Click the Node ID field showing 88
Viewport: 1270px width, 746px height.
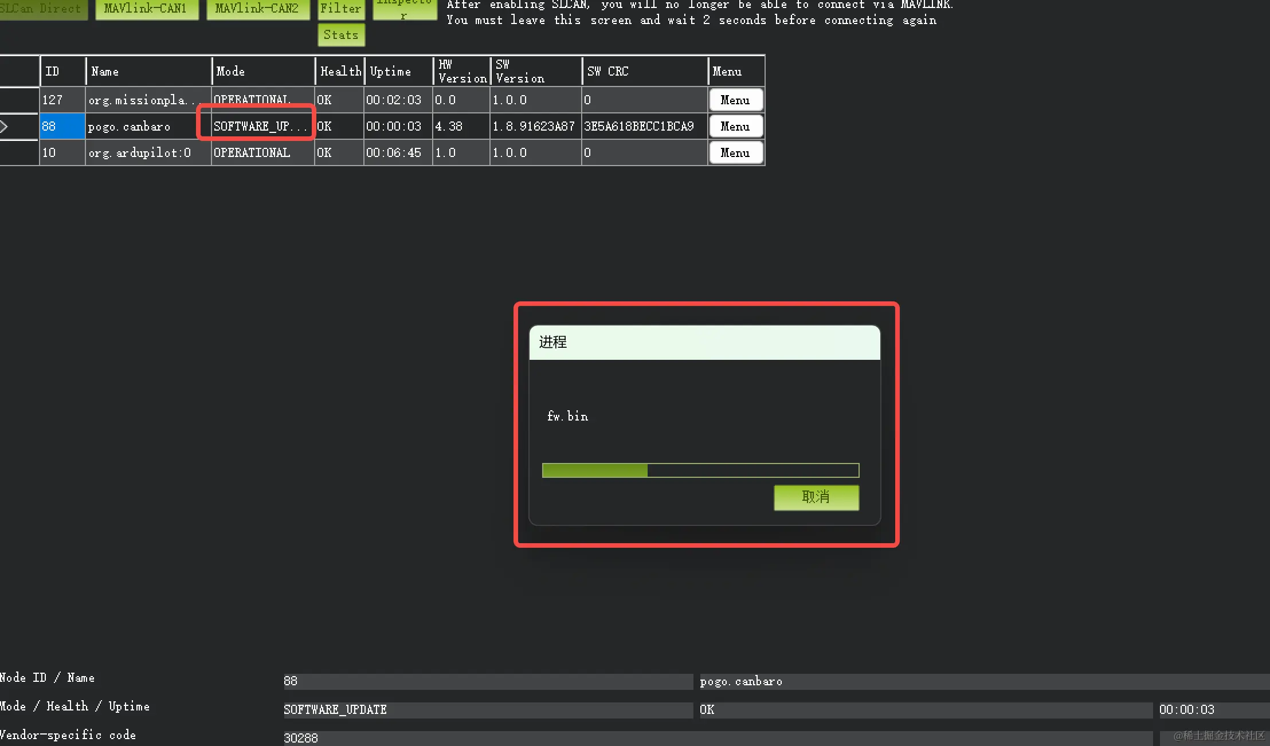pos(488,681)
